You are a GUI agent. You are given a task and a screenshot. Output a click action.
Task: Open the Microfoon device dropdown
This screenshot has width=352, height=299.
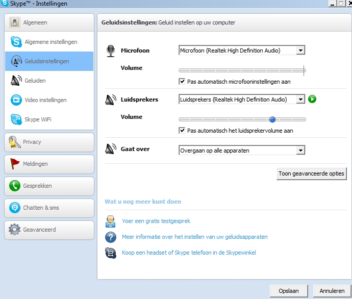pos(242,51)
